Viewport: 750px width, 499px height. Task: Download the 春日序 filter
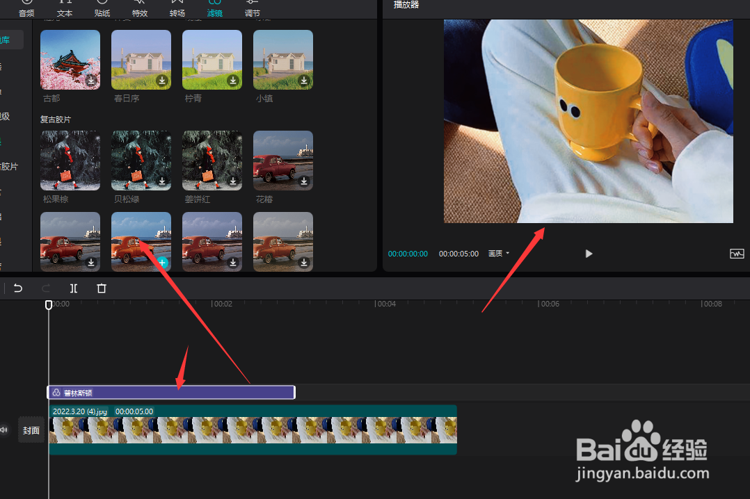(x=162, y=81)
